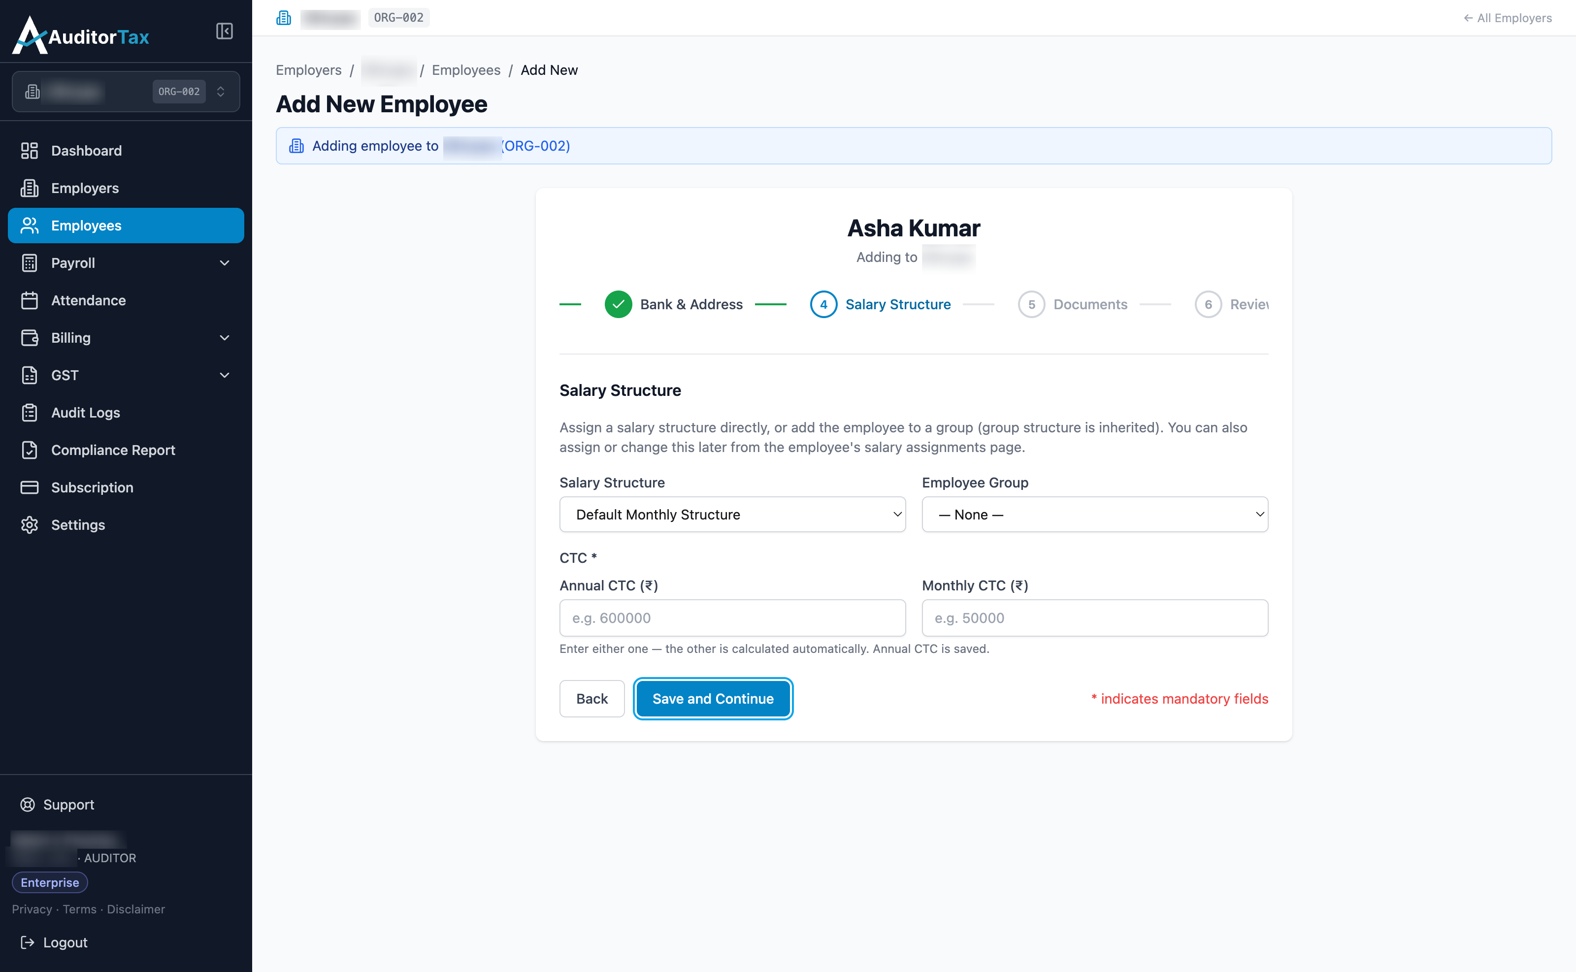Click the Billing wallet icon
The height and width of the screenshot is (972, 1576).
30,337
